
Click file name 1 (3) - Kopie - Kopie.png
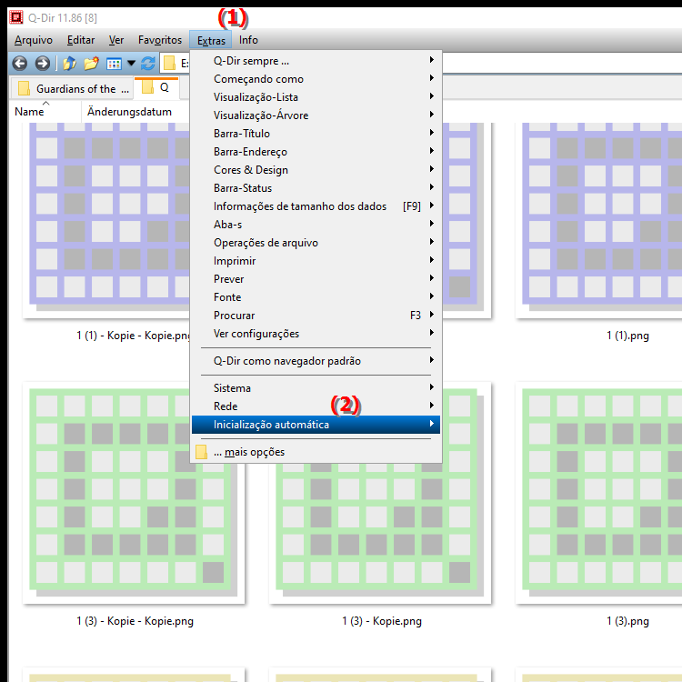pos(135,621)
